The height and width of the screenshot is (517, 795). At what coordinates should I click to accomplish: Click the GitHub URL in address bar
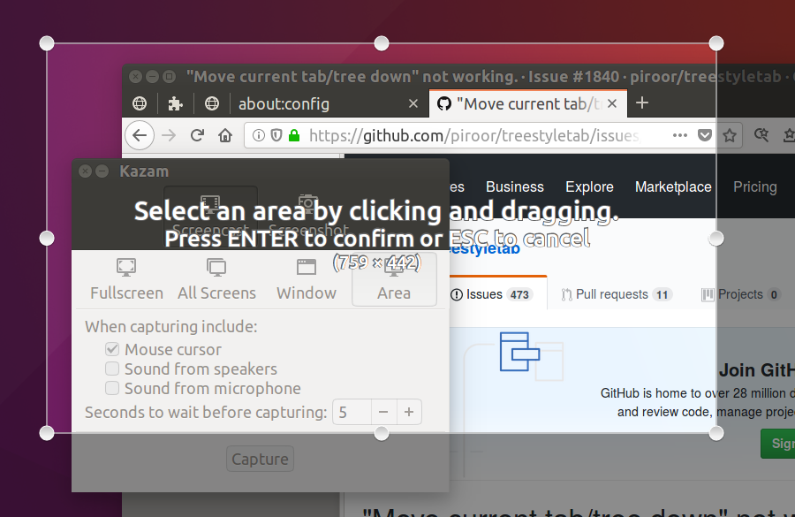474,135
